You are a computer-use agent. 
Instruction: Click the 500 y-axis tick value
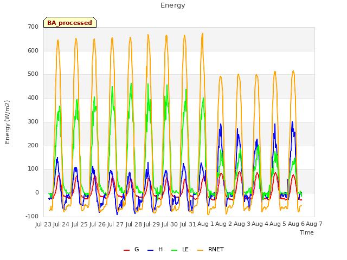(x=33, y=74)
